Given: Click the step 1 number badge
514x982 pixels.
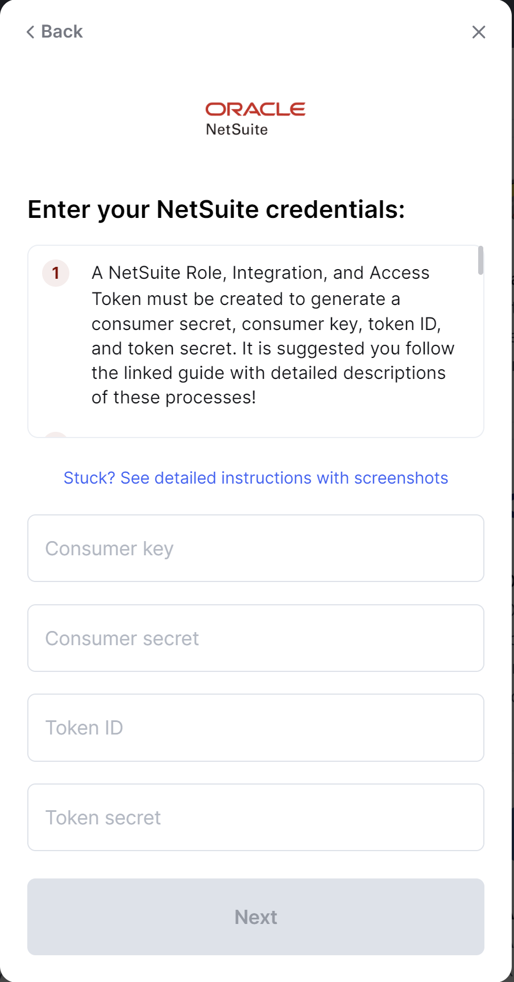Looking at the screenshot, I should point(56,273).
